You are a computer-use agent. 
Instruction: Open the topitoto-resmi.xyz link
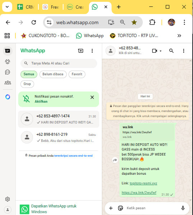143,183
